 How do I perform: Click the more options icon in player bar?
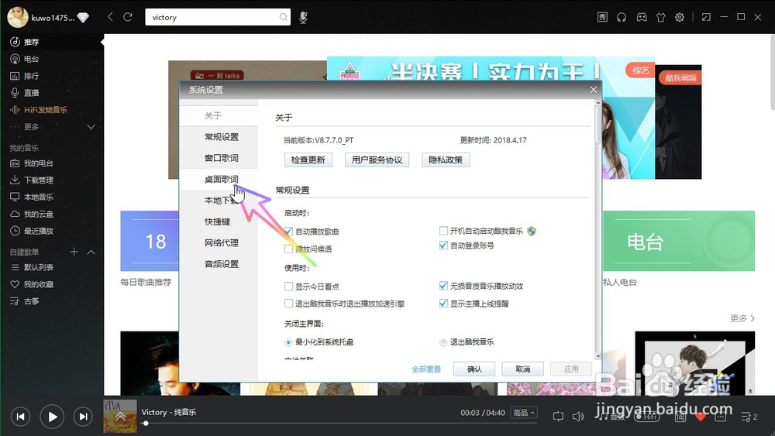point(721,417)
